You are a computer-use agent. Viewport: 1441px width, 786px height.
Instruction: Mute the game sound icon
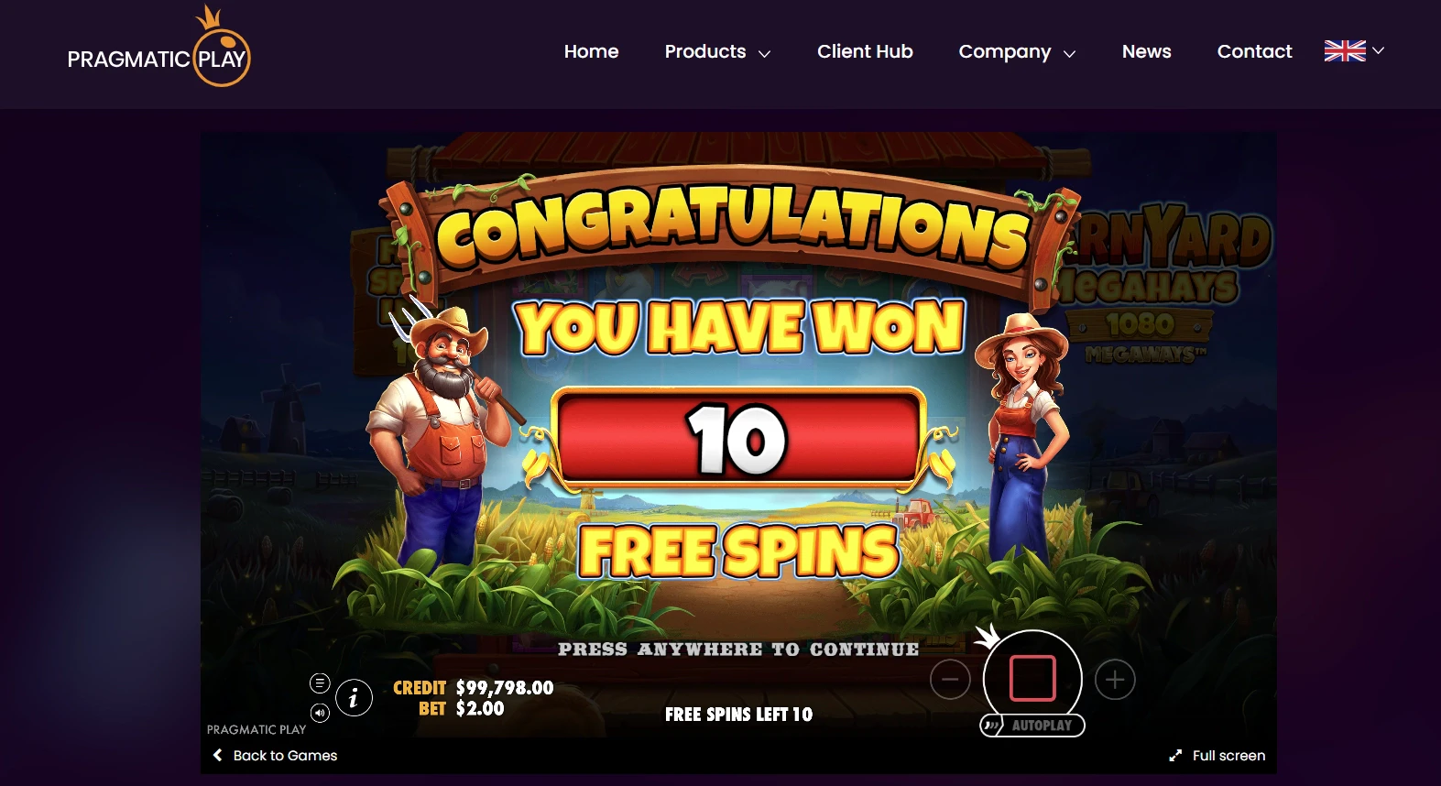coord(320,713)
